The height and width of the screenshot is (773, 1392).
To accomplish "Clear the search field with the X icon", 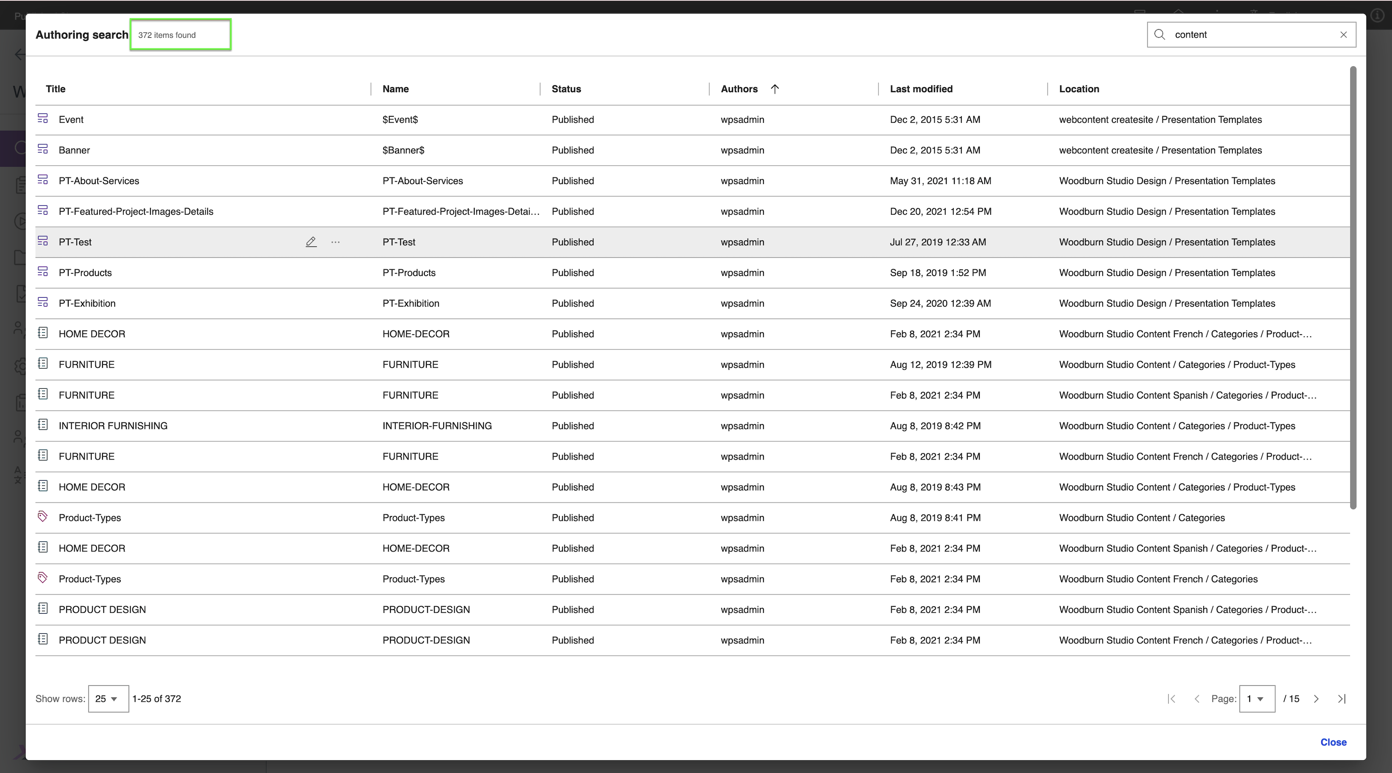I will click(x=1343, y=35).
